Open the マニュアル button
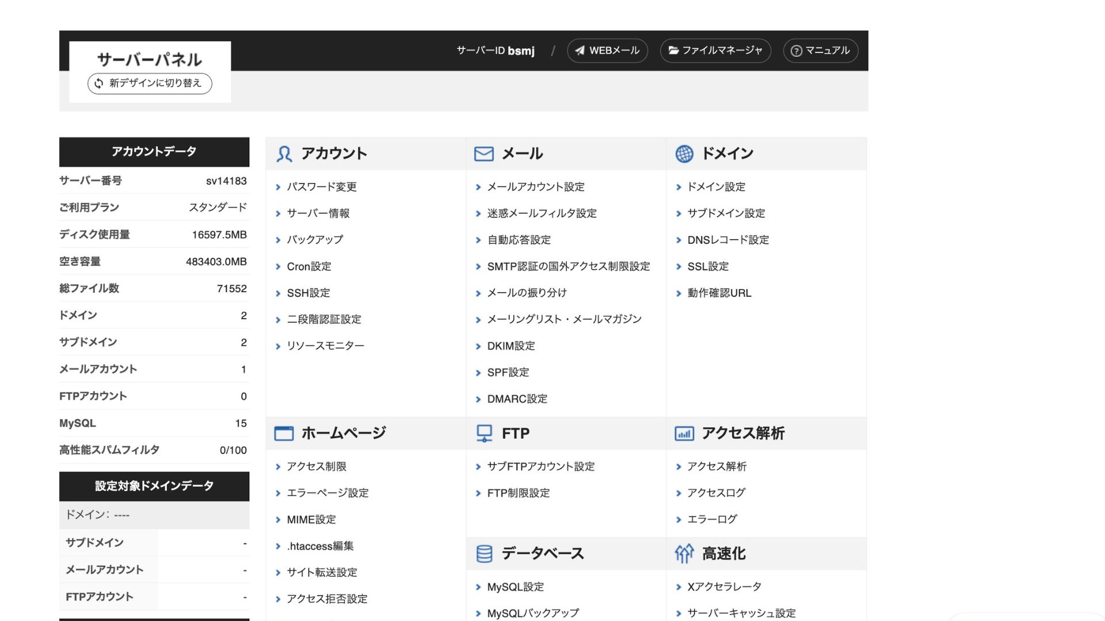 [821, 51]
